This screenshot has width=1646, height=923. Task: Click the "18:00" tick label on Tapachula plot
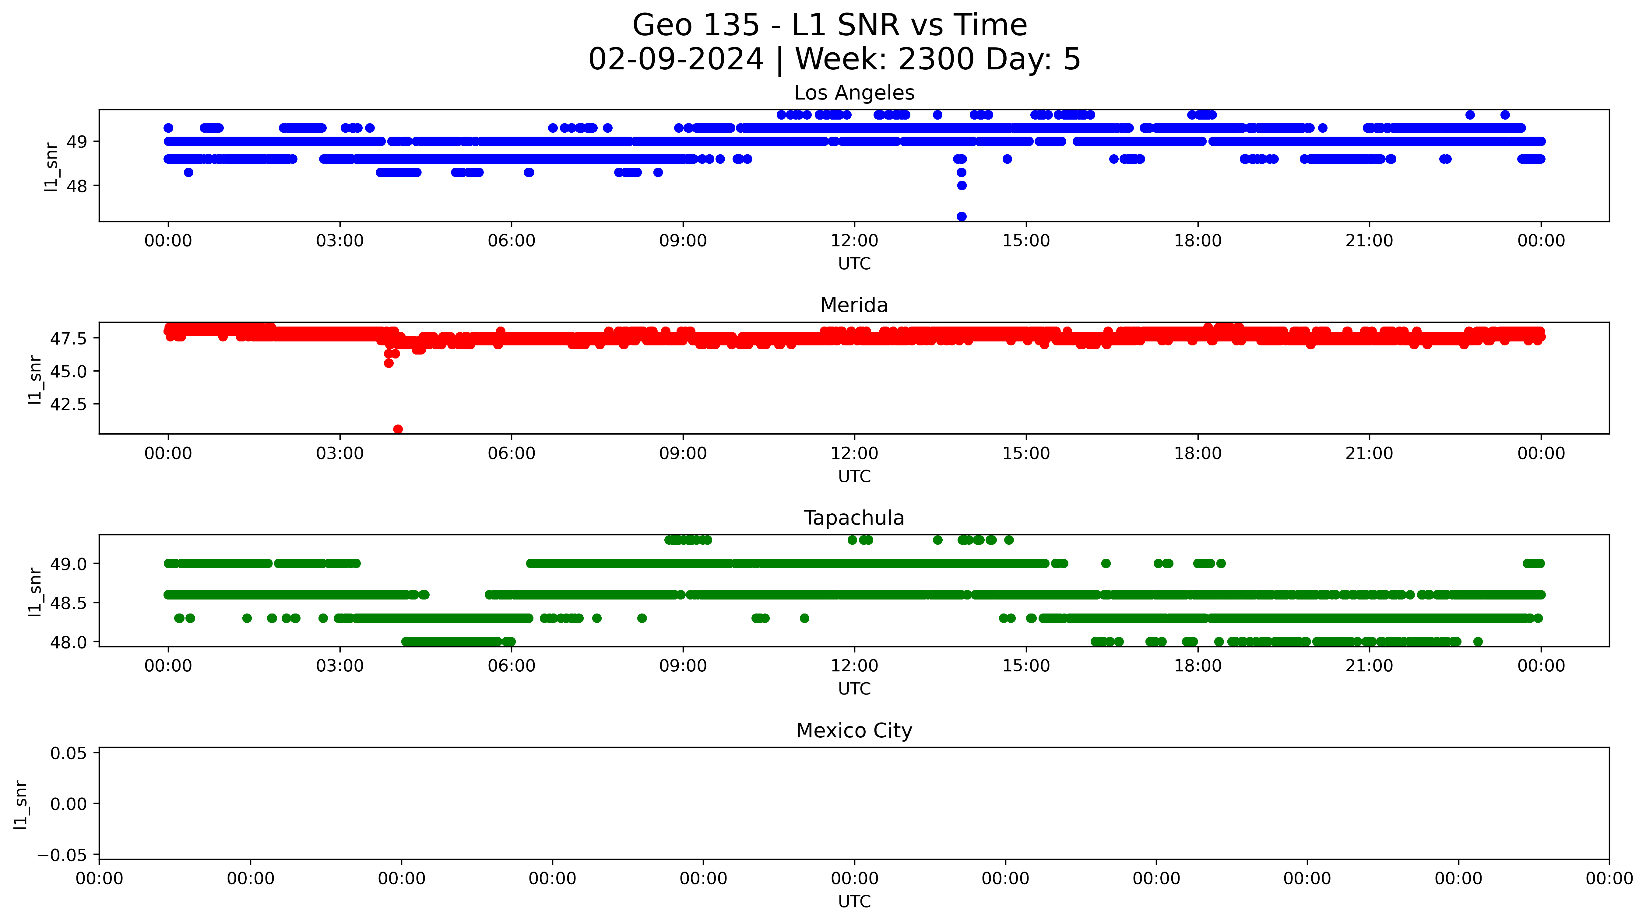pyautogui.click(x=1198, y=666)
